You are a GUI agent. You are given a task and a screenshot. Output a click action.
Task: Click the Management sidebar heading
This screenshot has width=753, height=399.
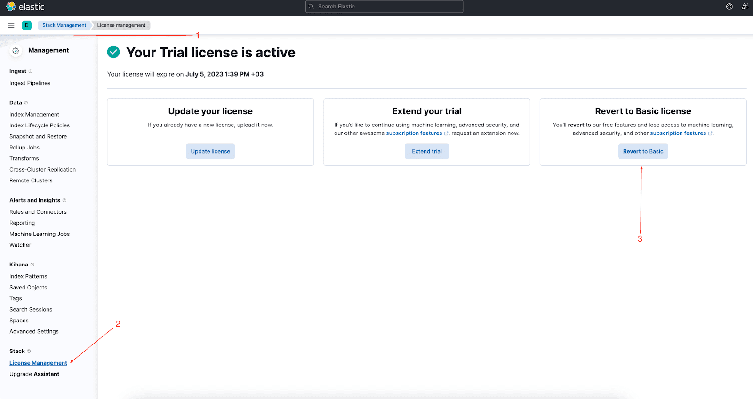(48, 50)
